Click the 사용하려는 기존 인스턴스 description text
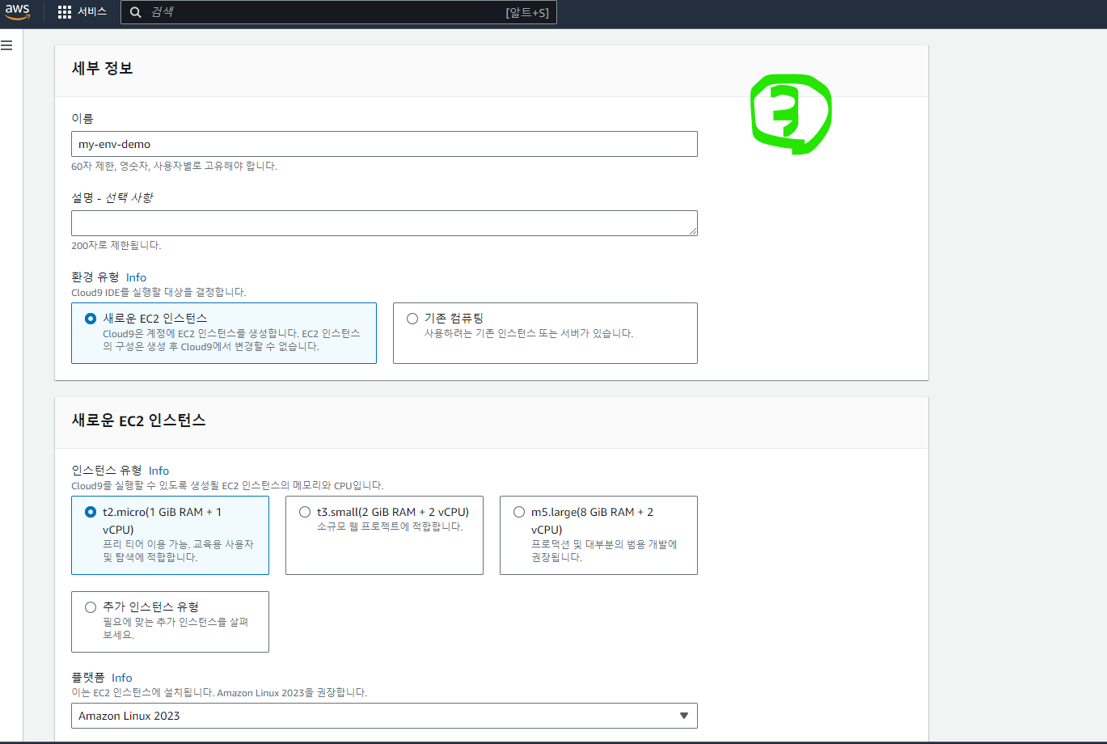 point(529,333)
